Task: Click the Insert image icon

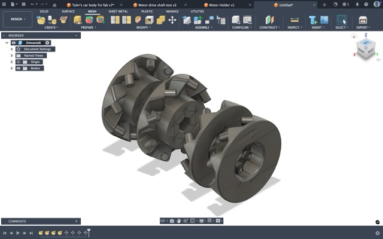Action: (x=324, y=20)
